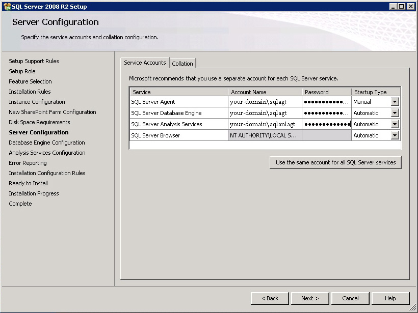Screen dimensions: 418x313
Task: Cancel the SQL Server setup
Action: point(350,298)
